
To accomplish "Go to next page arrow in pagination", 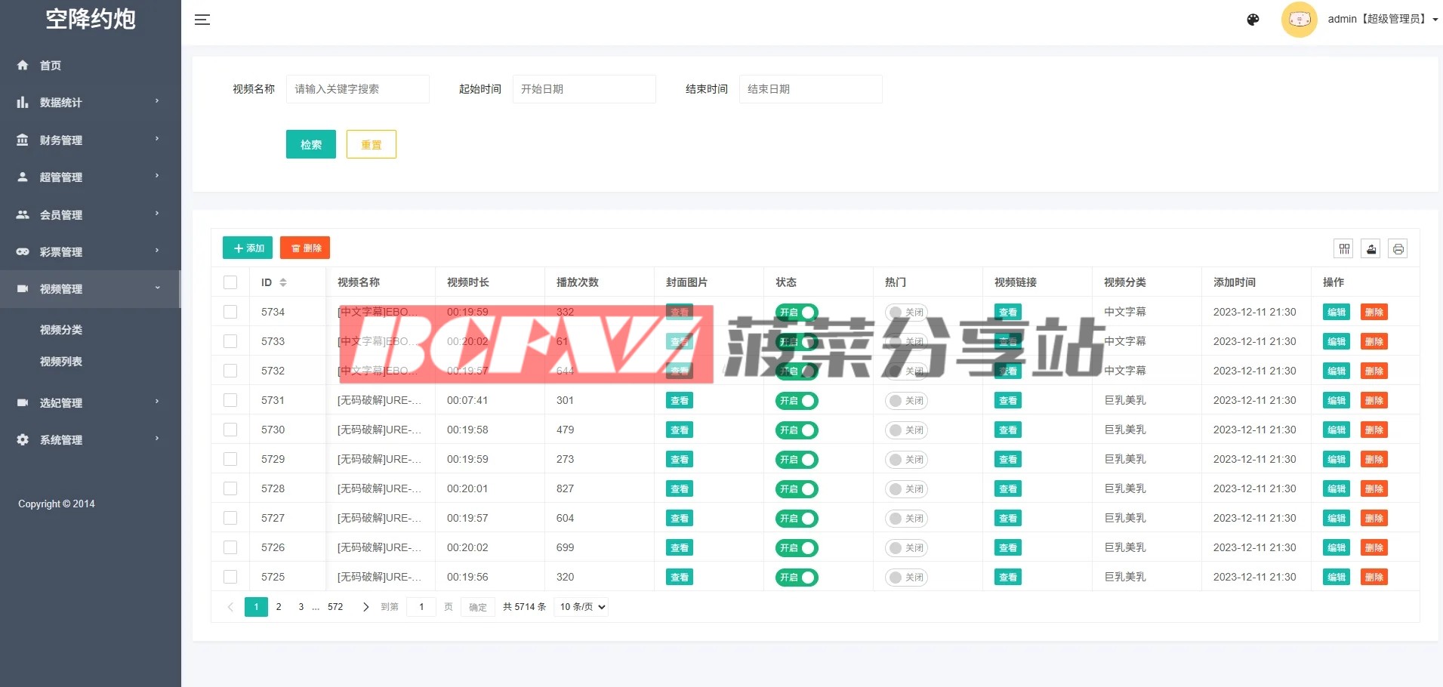I will (366, 607).
